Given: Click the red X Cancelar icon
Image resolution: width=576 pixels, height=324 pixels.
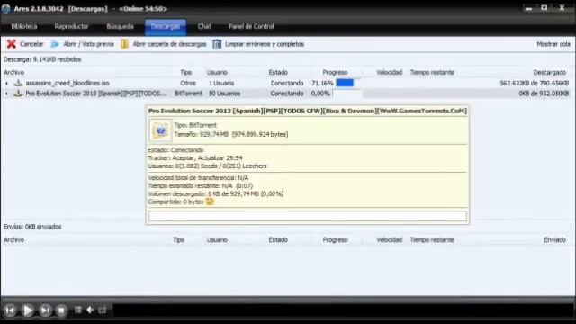Looking at the screenshot, I should pyautogui.click(x=12, y=44).
